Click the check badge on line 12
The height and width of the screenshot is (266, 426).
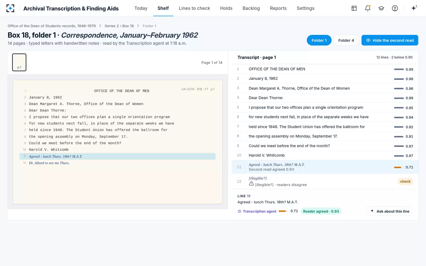pyautogui.click(x=405, y=181)
